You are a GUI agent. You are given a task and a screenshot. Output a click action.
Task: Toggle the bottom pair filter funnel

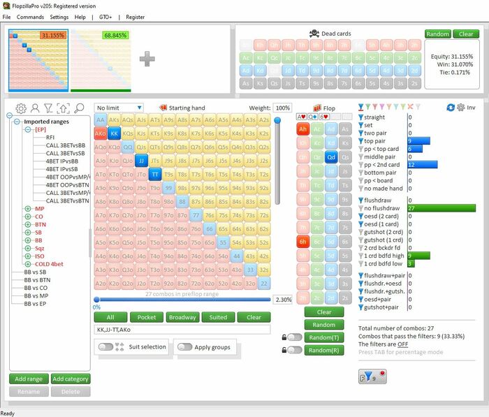pos(361,173)
